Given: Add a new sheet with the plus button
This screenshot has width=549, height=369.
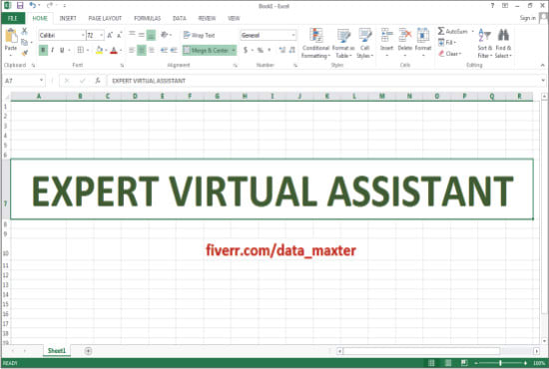Looking at the screenshot, I should pos(88,351).
